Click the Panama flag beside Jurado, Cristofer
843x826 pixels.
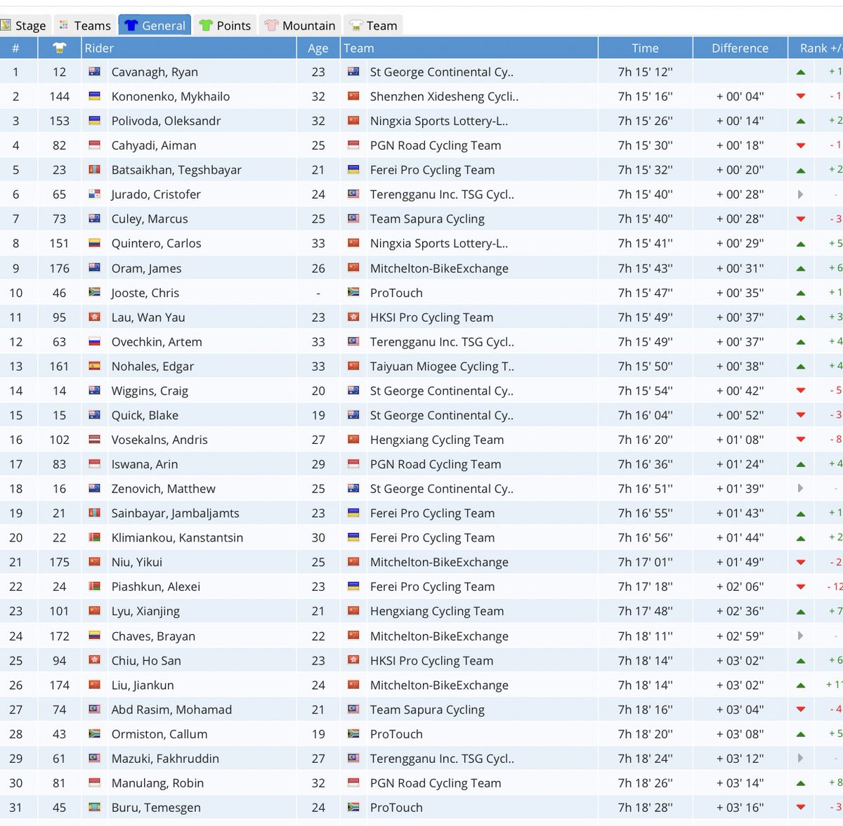pyautogui.click(x=94, y=195)
